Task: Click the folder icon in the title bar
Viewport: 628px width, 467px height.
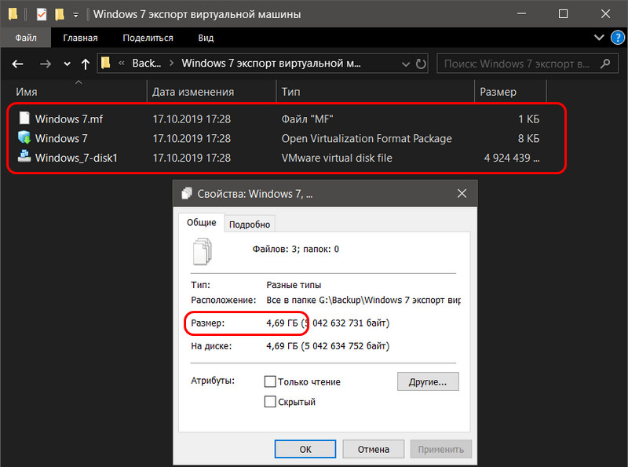Action: (x=13, y=14)
